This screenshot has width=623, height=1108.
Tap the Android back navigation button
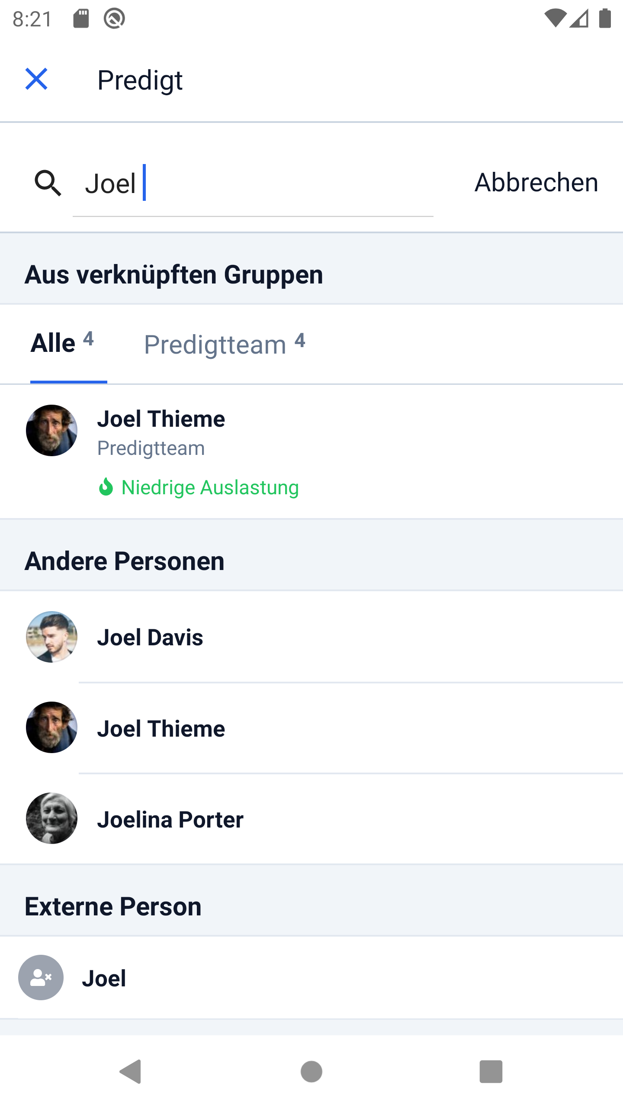(x=131, y=1072)
